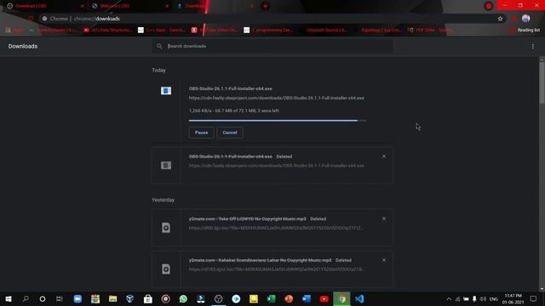Image resolution: width=545 pixels, height=306 pixels.
Task: Click the download progress bar
Action: 278,121
